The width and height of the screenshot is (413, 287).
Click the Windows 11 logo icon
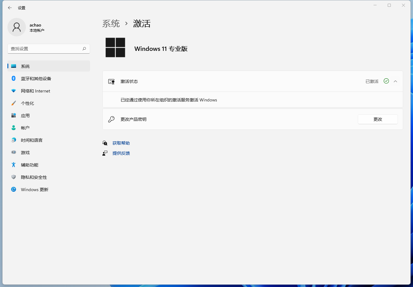[115, 47]
